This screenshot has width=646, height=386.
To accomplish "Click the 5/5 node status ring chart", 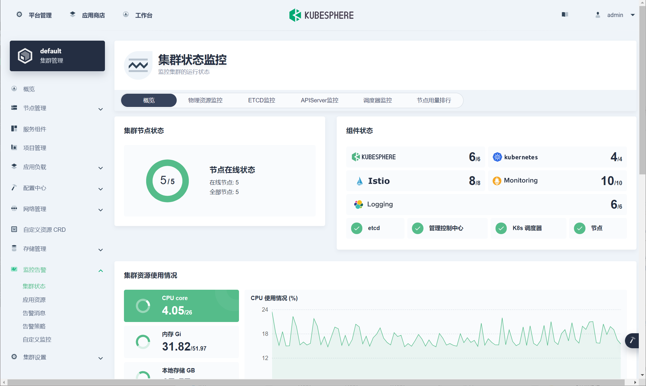I will (167, 181).
